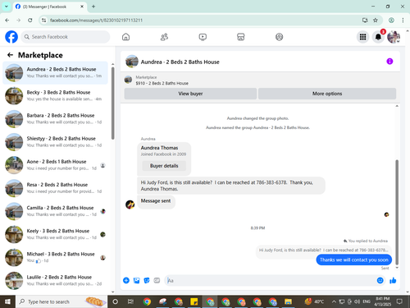Open volume speaker icon in tray
Screen dimensions: 410x308
point(357,301)
